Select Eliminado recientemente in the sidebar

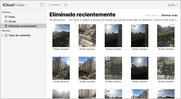point(23,26)
